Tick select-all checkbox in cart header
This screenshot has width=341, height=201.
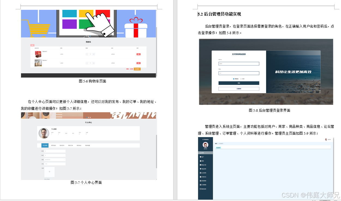click(x=32, y=48)
